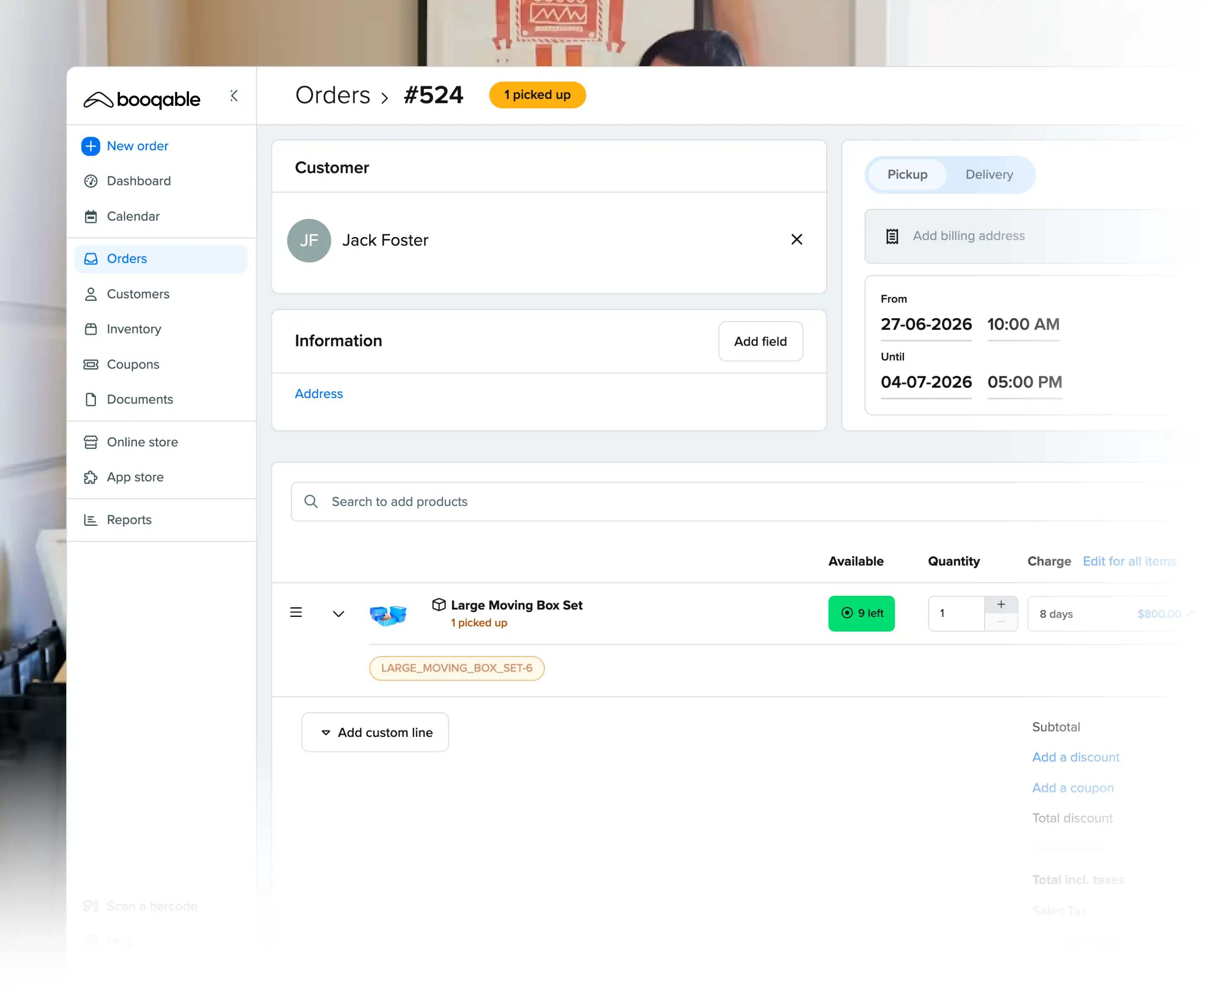
Task: Click Scan a barcode in sidebar
Action: 141,906
